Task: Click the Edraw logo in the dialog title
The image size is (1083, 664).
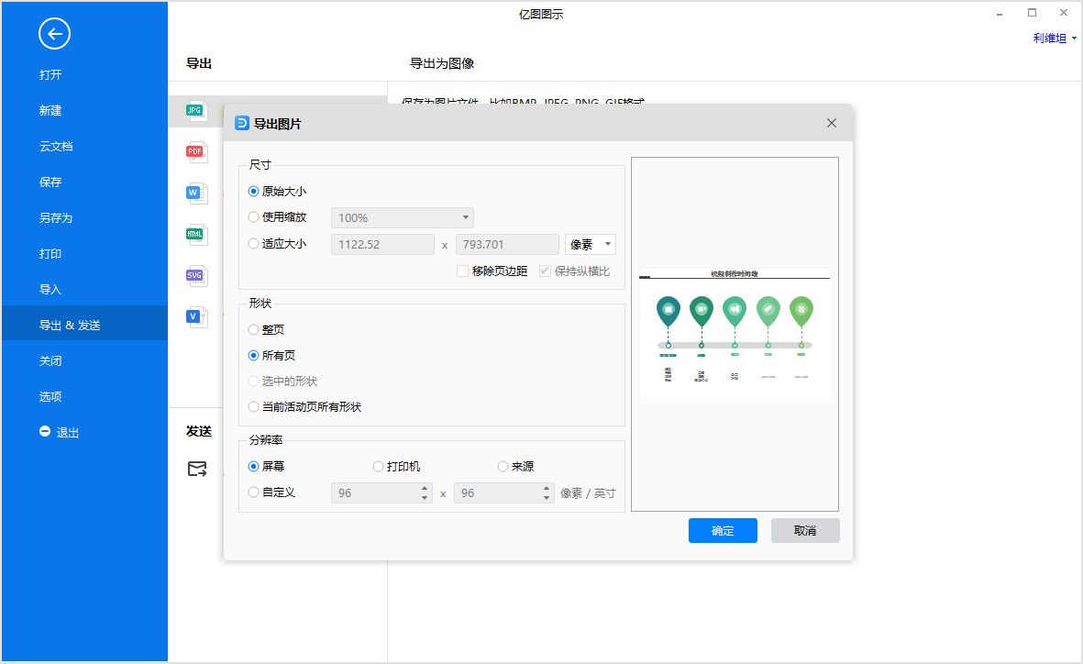Action: pos(242,123)
